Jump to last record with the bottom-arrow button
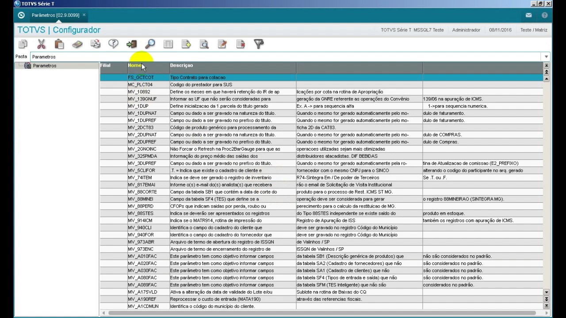The height and width of the screenshot is (318, 566). click(x=546, y=306)
